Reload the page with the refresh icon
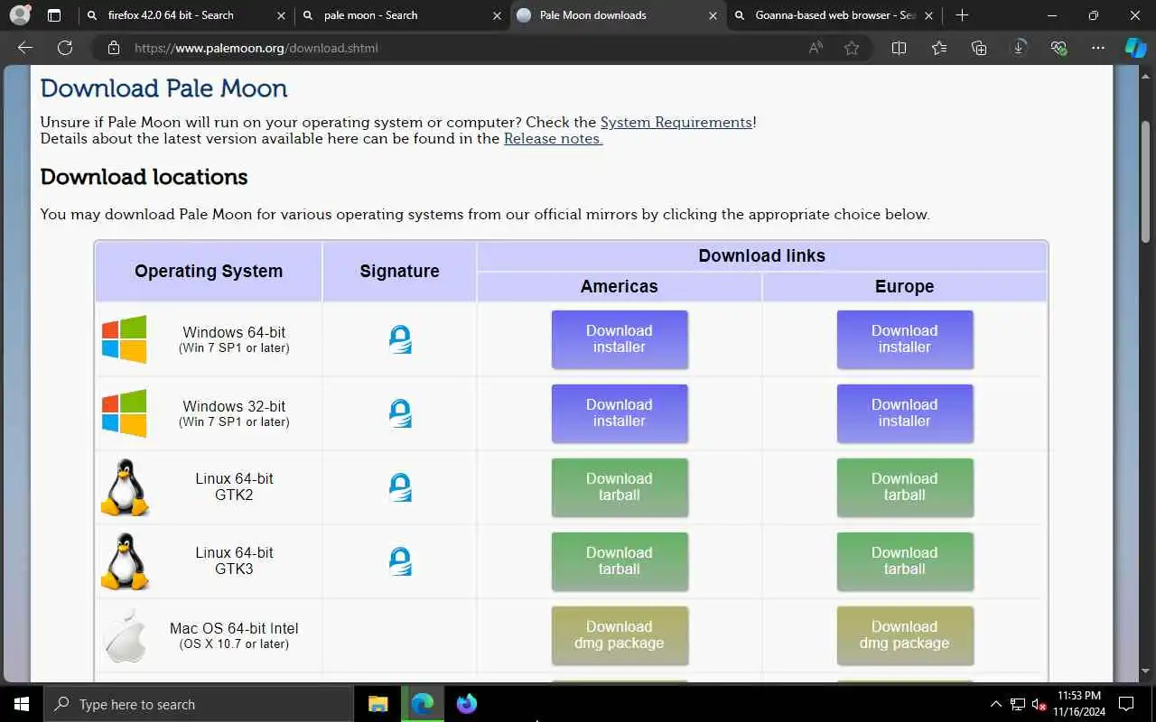The width and height of the screenshot is (1156, 722). tap(65, 48)
